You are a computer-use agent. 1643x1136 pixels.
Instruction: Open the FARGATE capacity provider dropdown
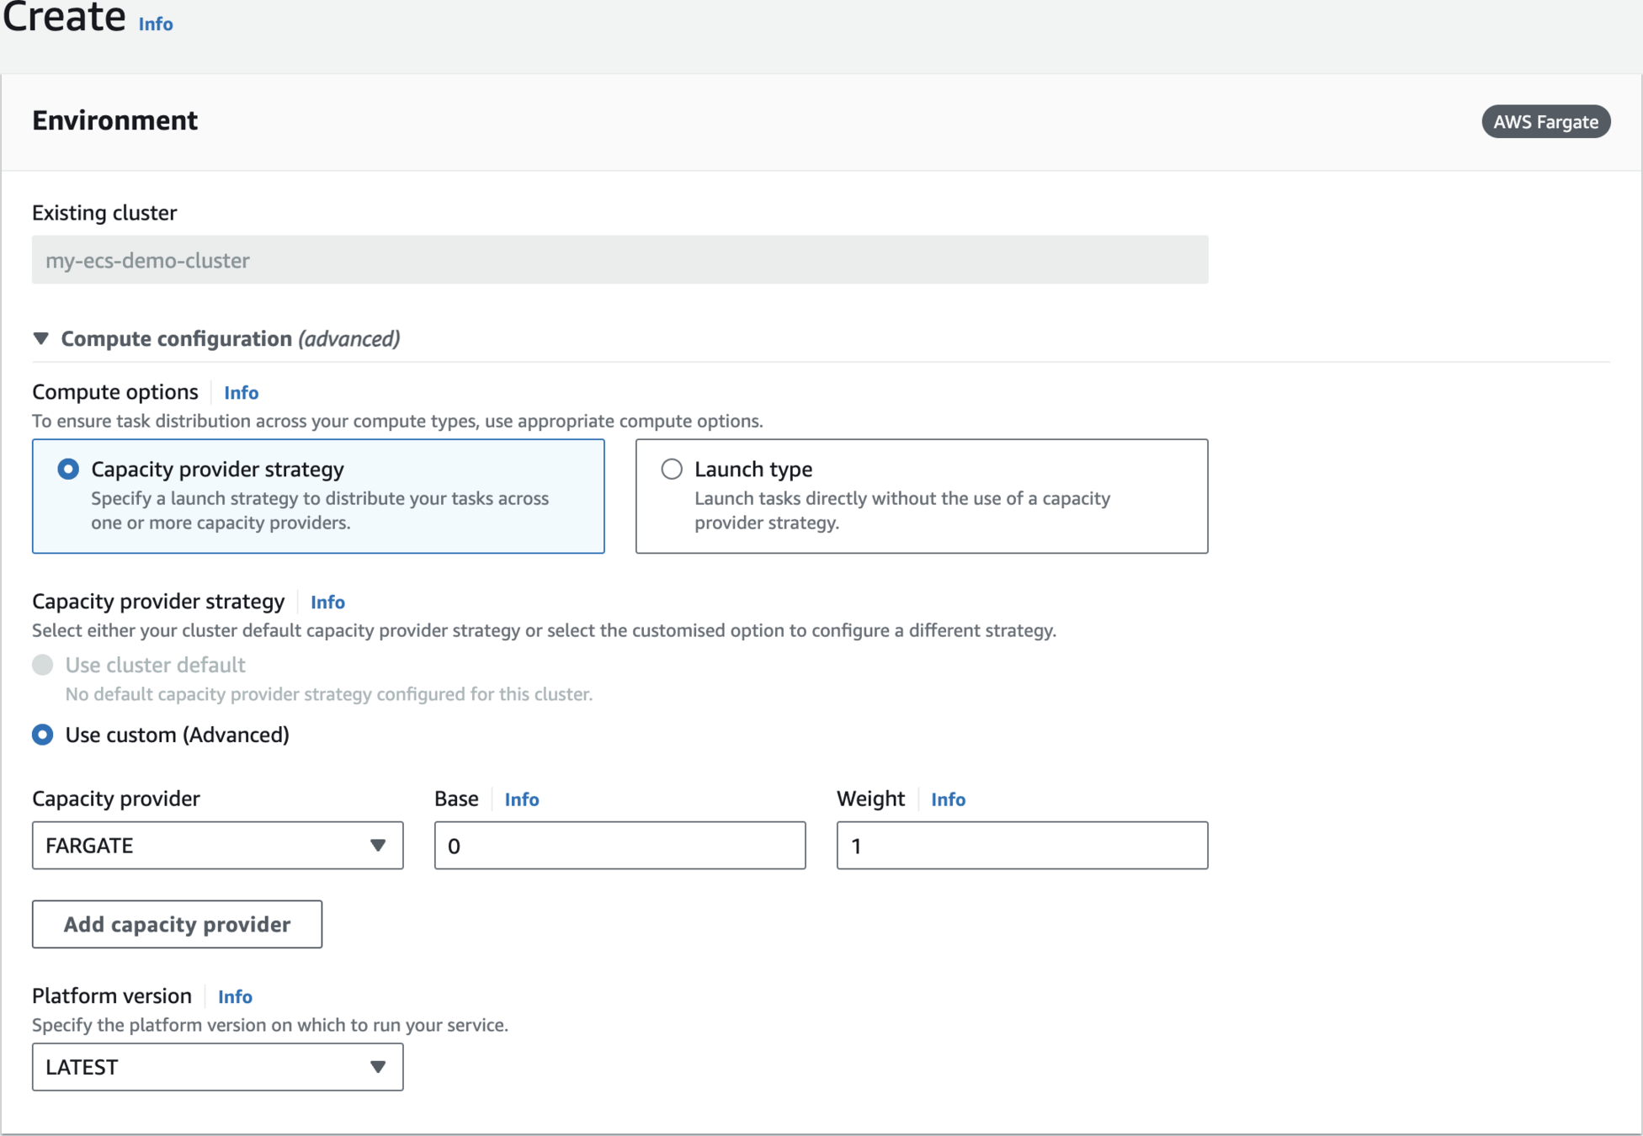217,846
